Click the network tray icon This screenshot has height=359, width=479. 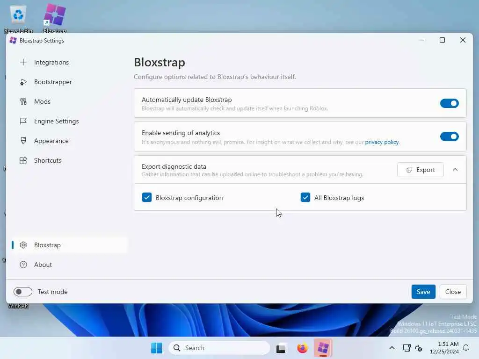pos(406,348)
